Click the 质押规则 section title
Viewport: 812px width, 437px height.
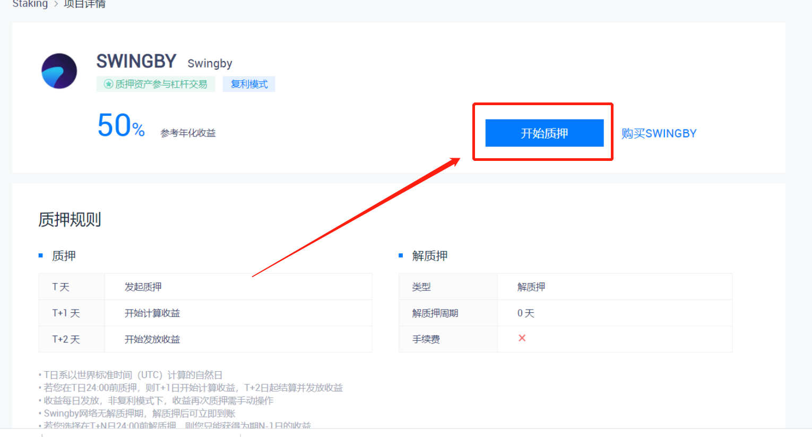pyautogui.click(x=70, y=219)
